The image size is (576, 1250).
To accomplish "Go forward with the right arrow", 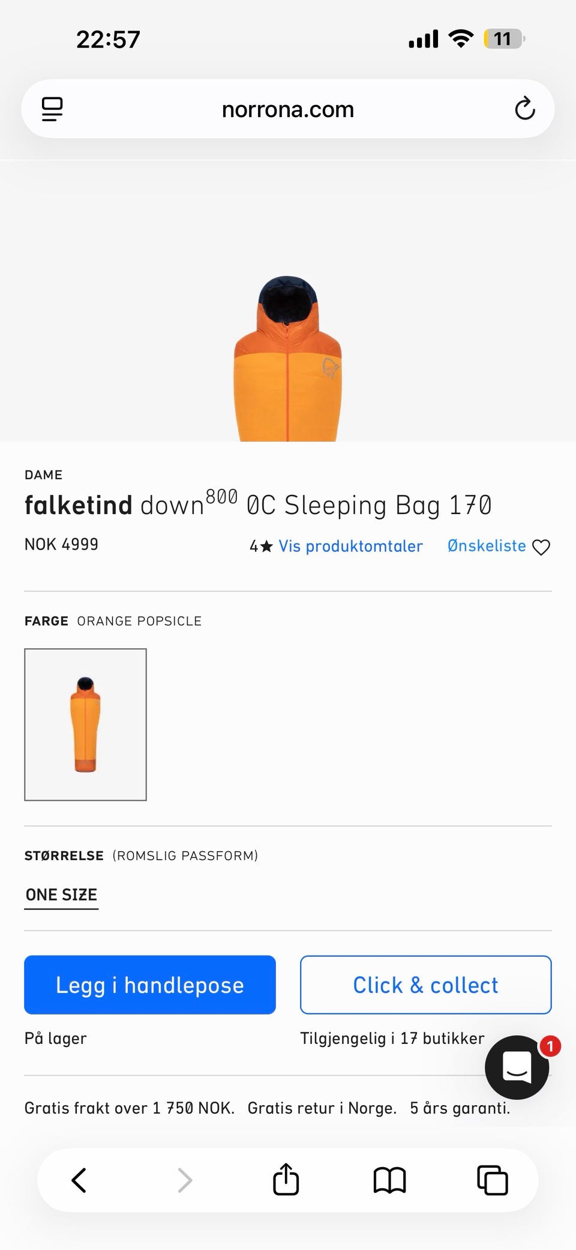I will (x=185, y=1180).
